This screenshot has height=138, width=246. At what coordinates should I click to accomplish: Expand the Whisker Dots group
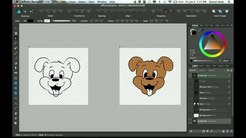click(192, 87)
